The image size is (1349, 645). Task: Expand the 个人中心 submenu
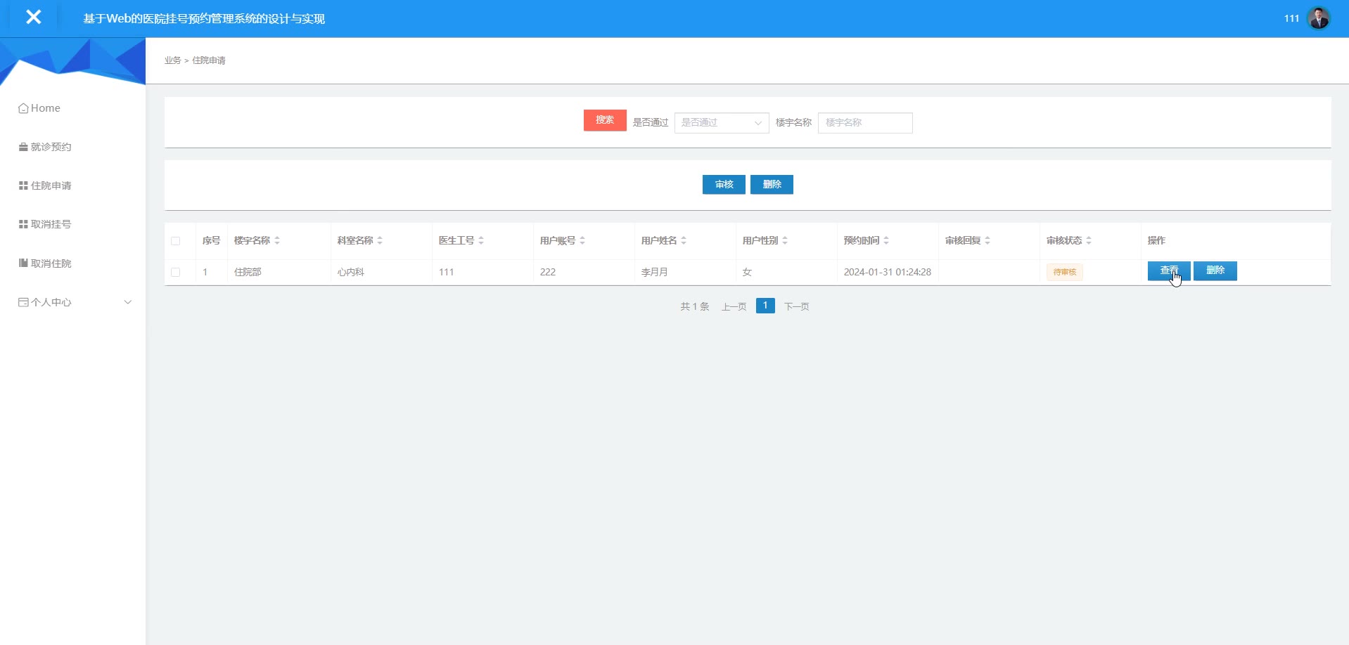(x=75, y=302)
